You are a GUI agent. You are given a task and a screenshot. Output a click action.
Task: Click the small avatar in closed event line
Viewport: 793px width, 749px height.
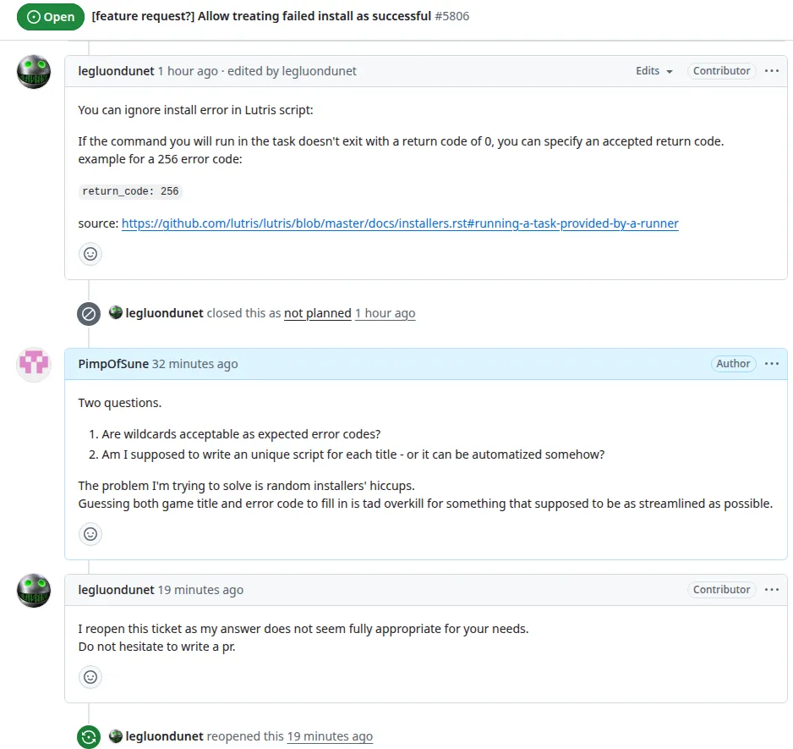(x=116, y=312)
